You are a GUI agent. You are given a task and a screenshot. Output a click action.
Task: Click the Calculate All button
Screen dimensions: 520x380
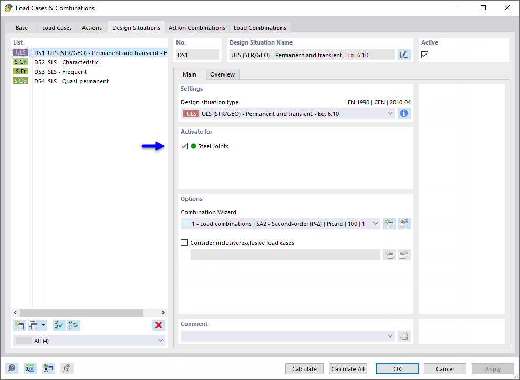tap(348, 369)
